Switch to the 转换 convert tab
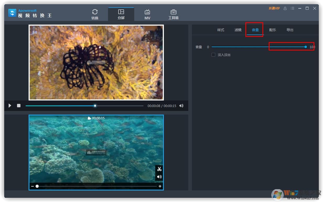The image size is (323, 202). tap(95, 14)
